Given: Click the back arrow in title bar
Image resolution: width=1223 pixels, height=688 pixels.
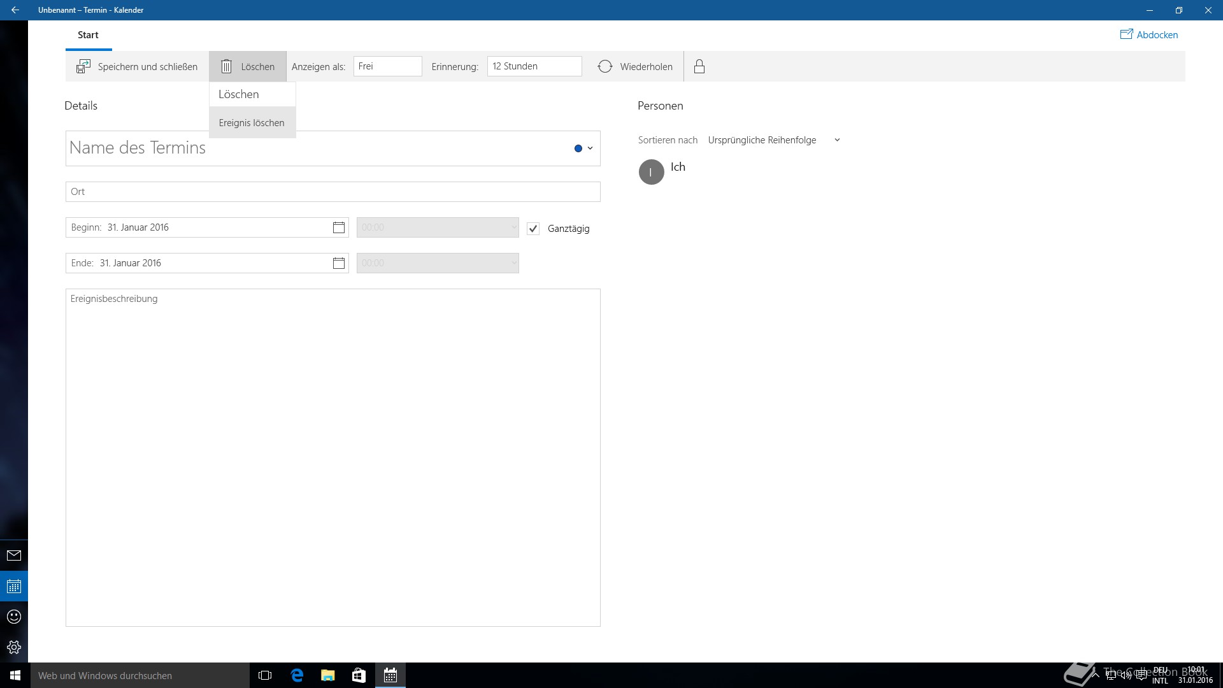Looking at the screenshot, I should 15,10.
